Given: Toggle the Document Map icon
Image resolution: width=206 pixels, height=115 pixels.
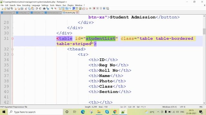Looking at the screenshot, I should click(x=80, y=9).
